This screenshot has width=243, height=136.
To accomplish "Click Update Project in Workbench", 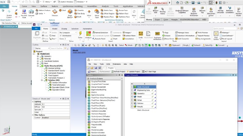I will tap(133, 72).
